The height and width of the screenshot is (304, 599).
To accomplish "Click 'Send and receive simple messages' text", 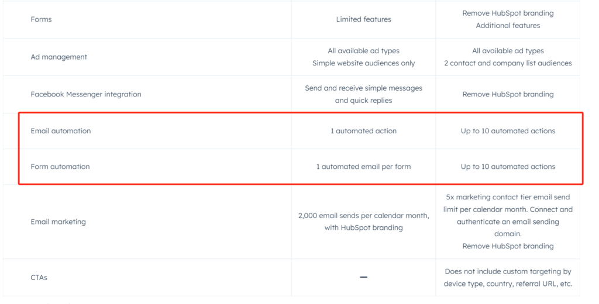I will click(363, 88).
